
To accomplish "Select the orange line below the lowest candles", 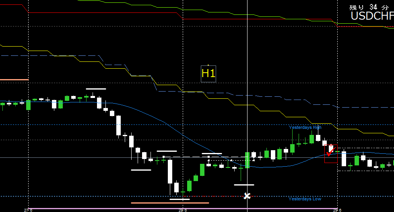I will (170, 203).
